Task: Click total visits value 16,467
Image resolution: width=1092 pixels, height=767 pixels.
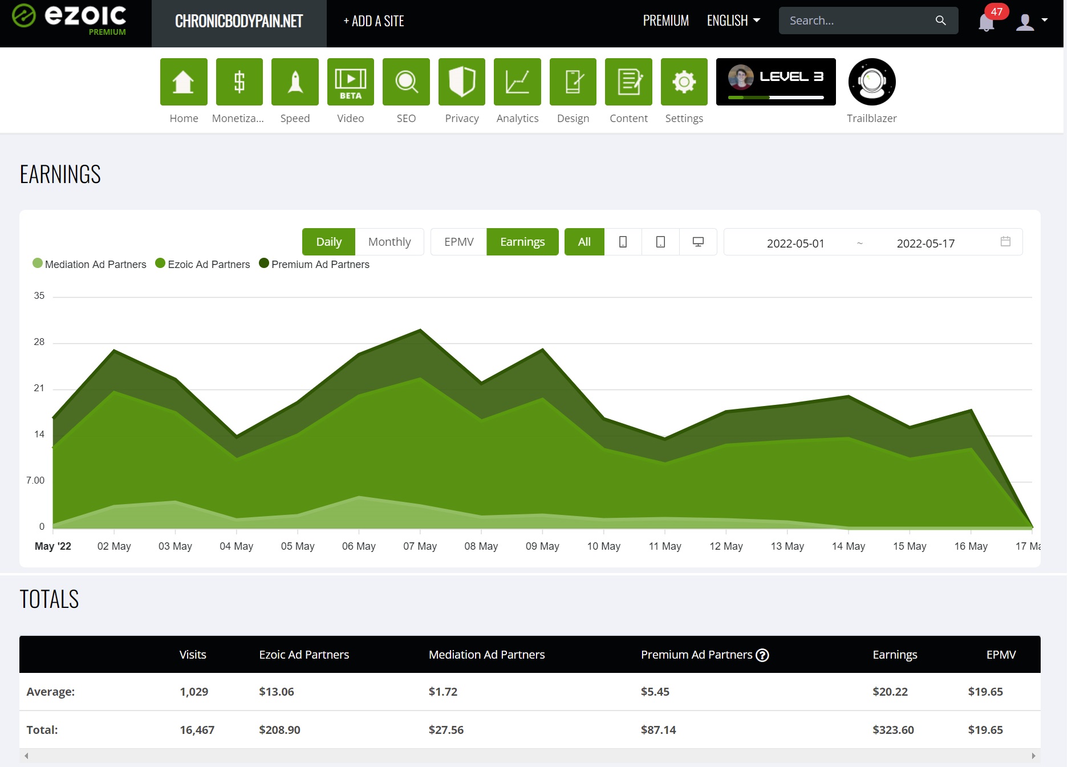Action: point(197,730)
